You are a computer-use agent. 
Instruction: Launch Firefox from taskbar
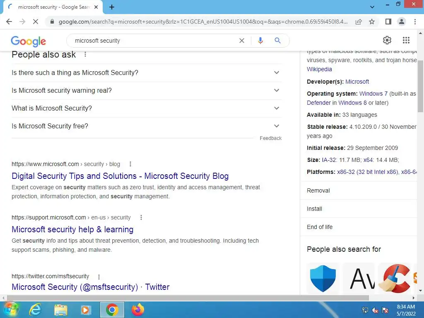coord(138,310)
